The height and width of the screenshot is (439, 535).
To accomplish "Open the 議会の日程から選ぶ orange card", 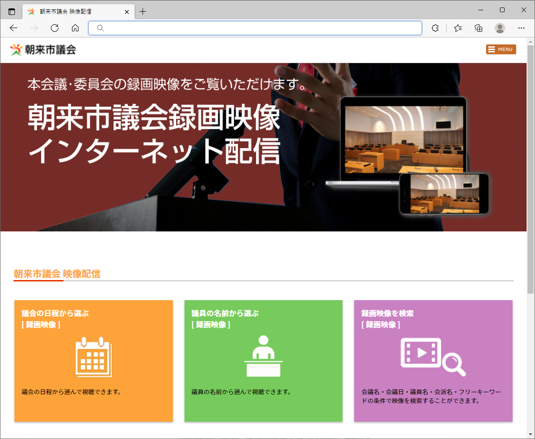I will tap(93, 361).
